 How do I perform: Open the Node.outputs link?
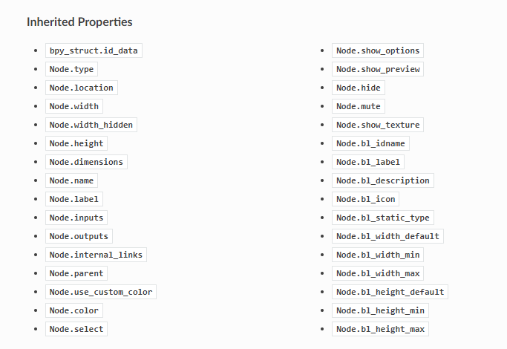coord(79,236)
